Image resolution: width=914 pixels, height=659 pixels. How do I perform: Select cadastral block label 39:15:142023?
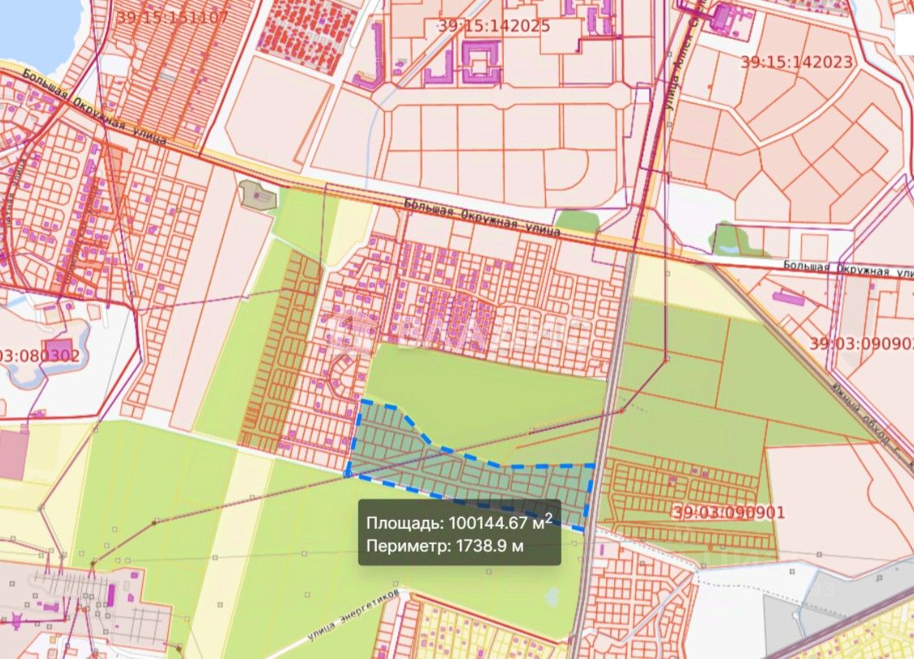point(797,62)
